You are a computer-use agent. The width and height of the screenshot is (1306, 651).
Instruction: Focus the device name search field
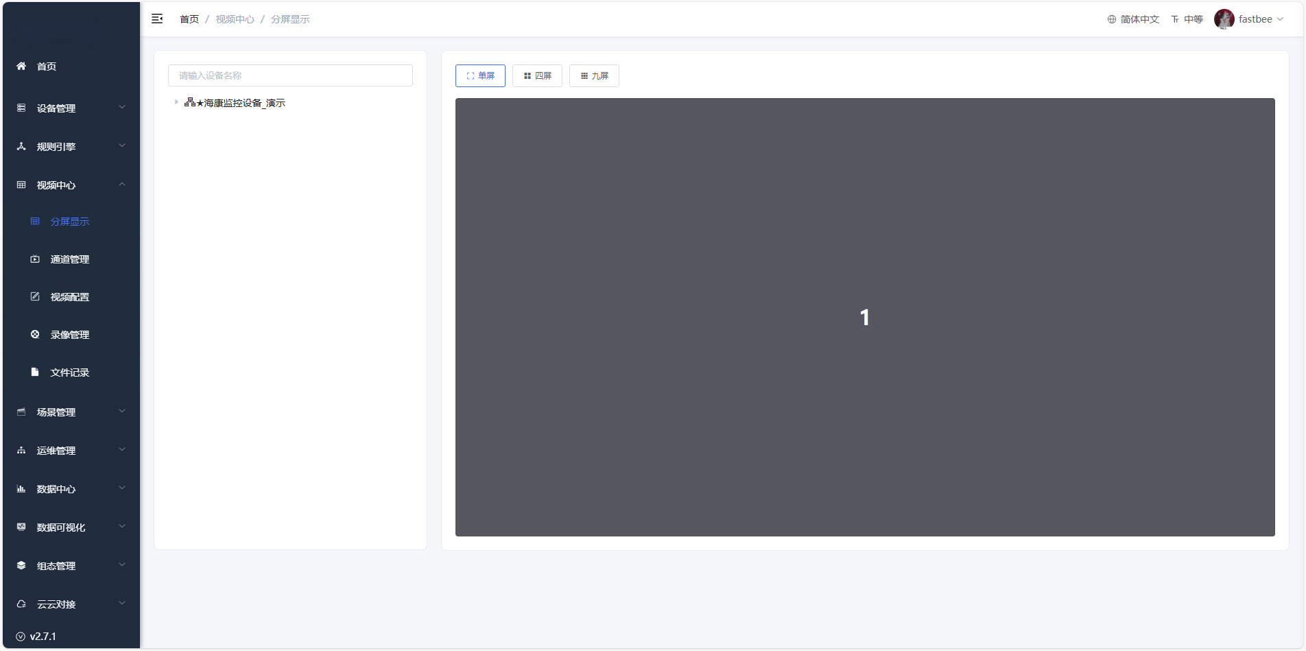point(290,75)
